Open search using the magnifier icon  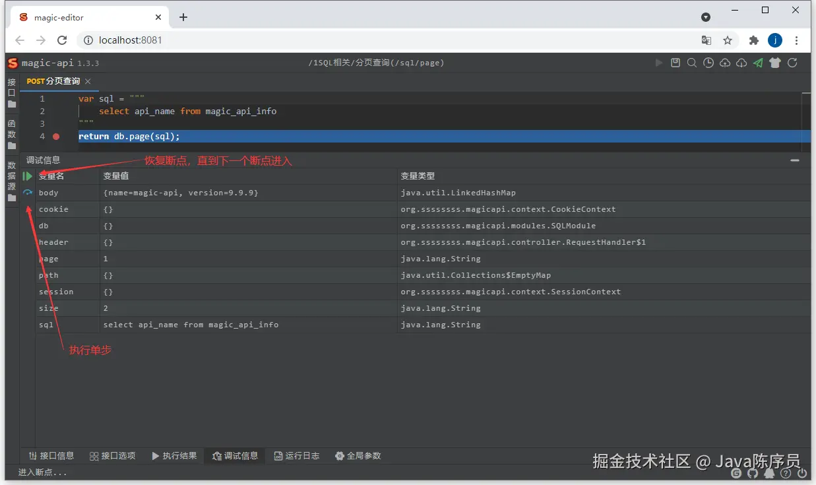point(692,63)
